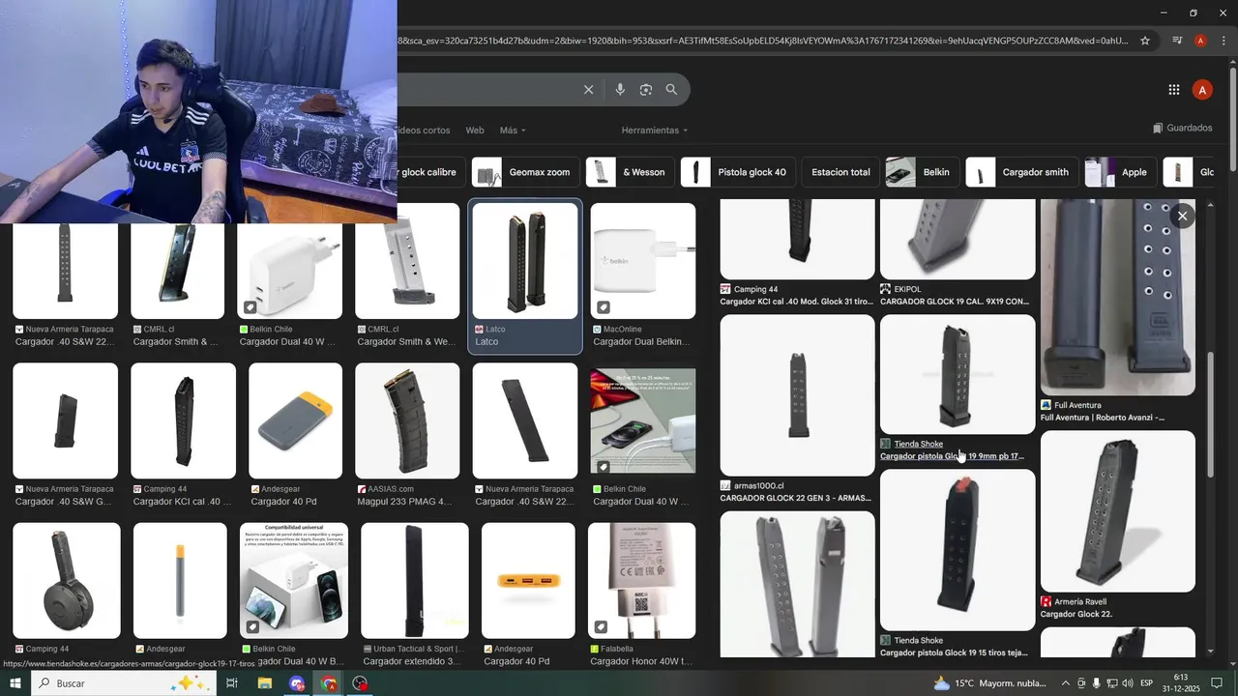This screenshot has height=696, width=1238.
Task: Show hidden system tray icons
Action: click(x=1065, y=683)
